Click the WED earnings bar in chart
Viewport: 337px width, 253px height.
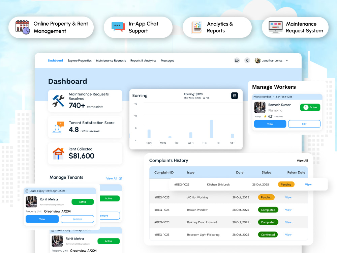191,135
